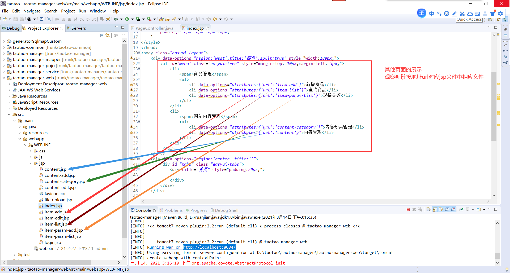510x273 pixels.
Task: Open Project Explorer view menu arrow
Action: pyautogui.click(x=124, y=35)
